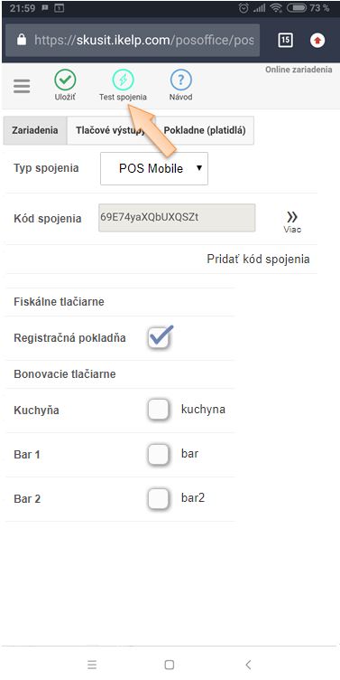Select the Zariadenia tab
Viewport: 340px width, 680px height.
pyautogui.click(x=35, y=130)
